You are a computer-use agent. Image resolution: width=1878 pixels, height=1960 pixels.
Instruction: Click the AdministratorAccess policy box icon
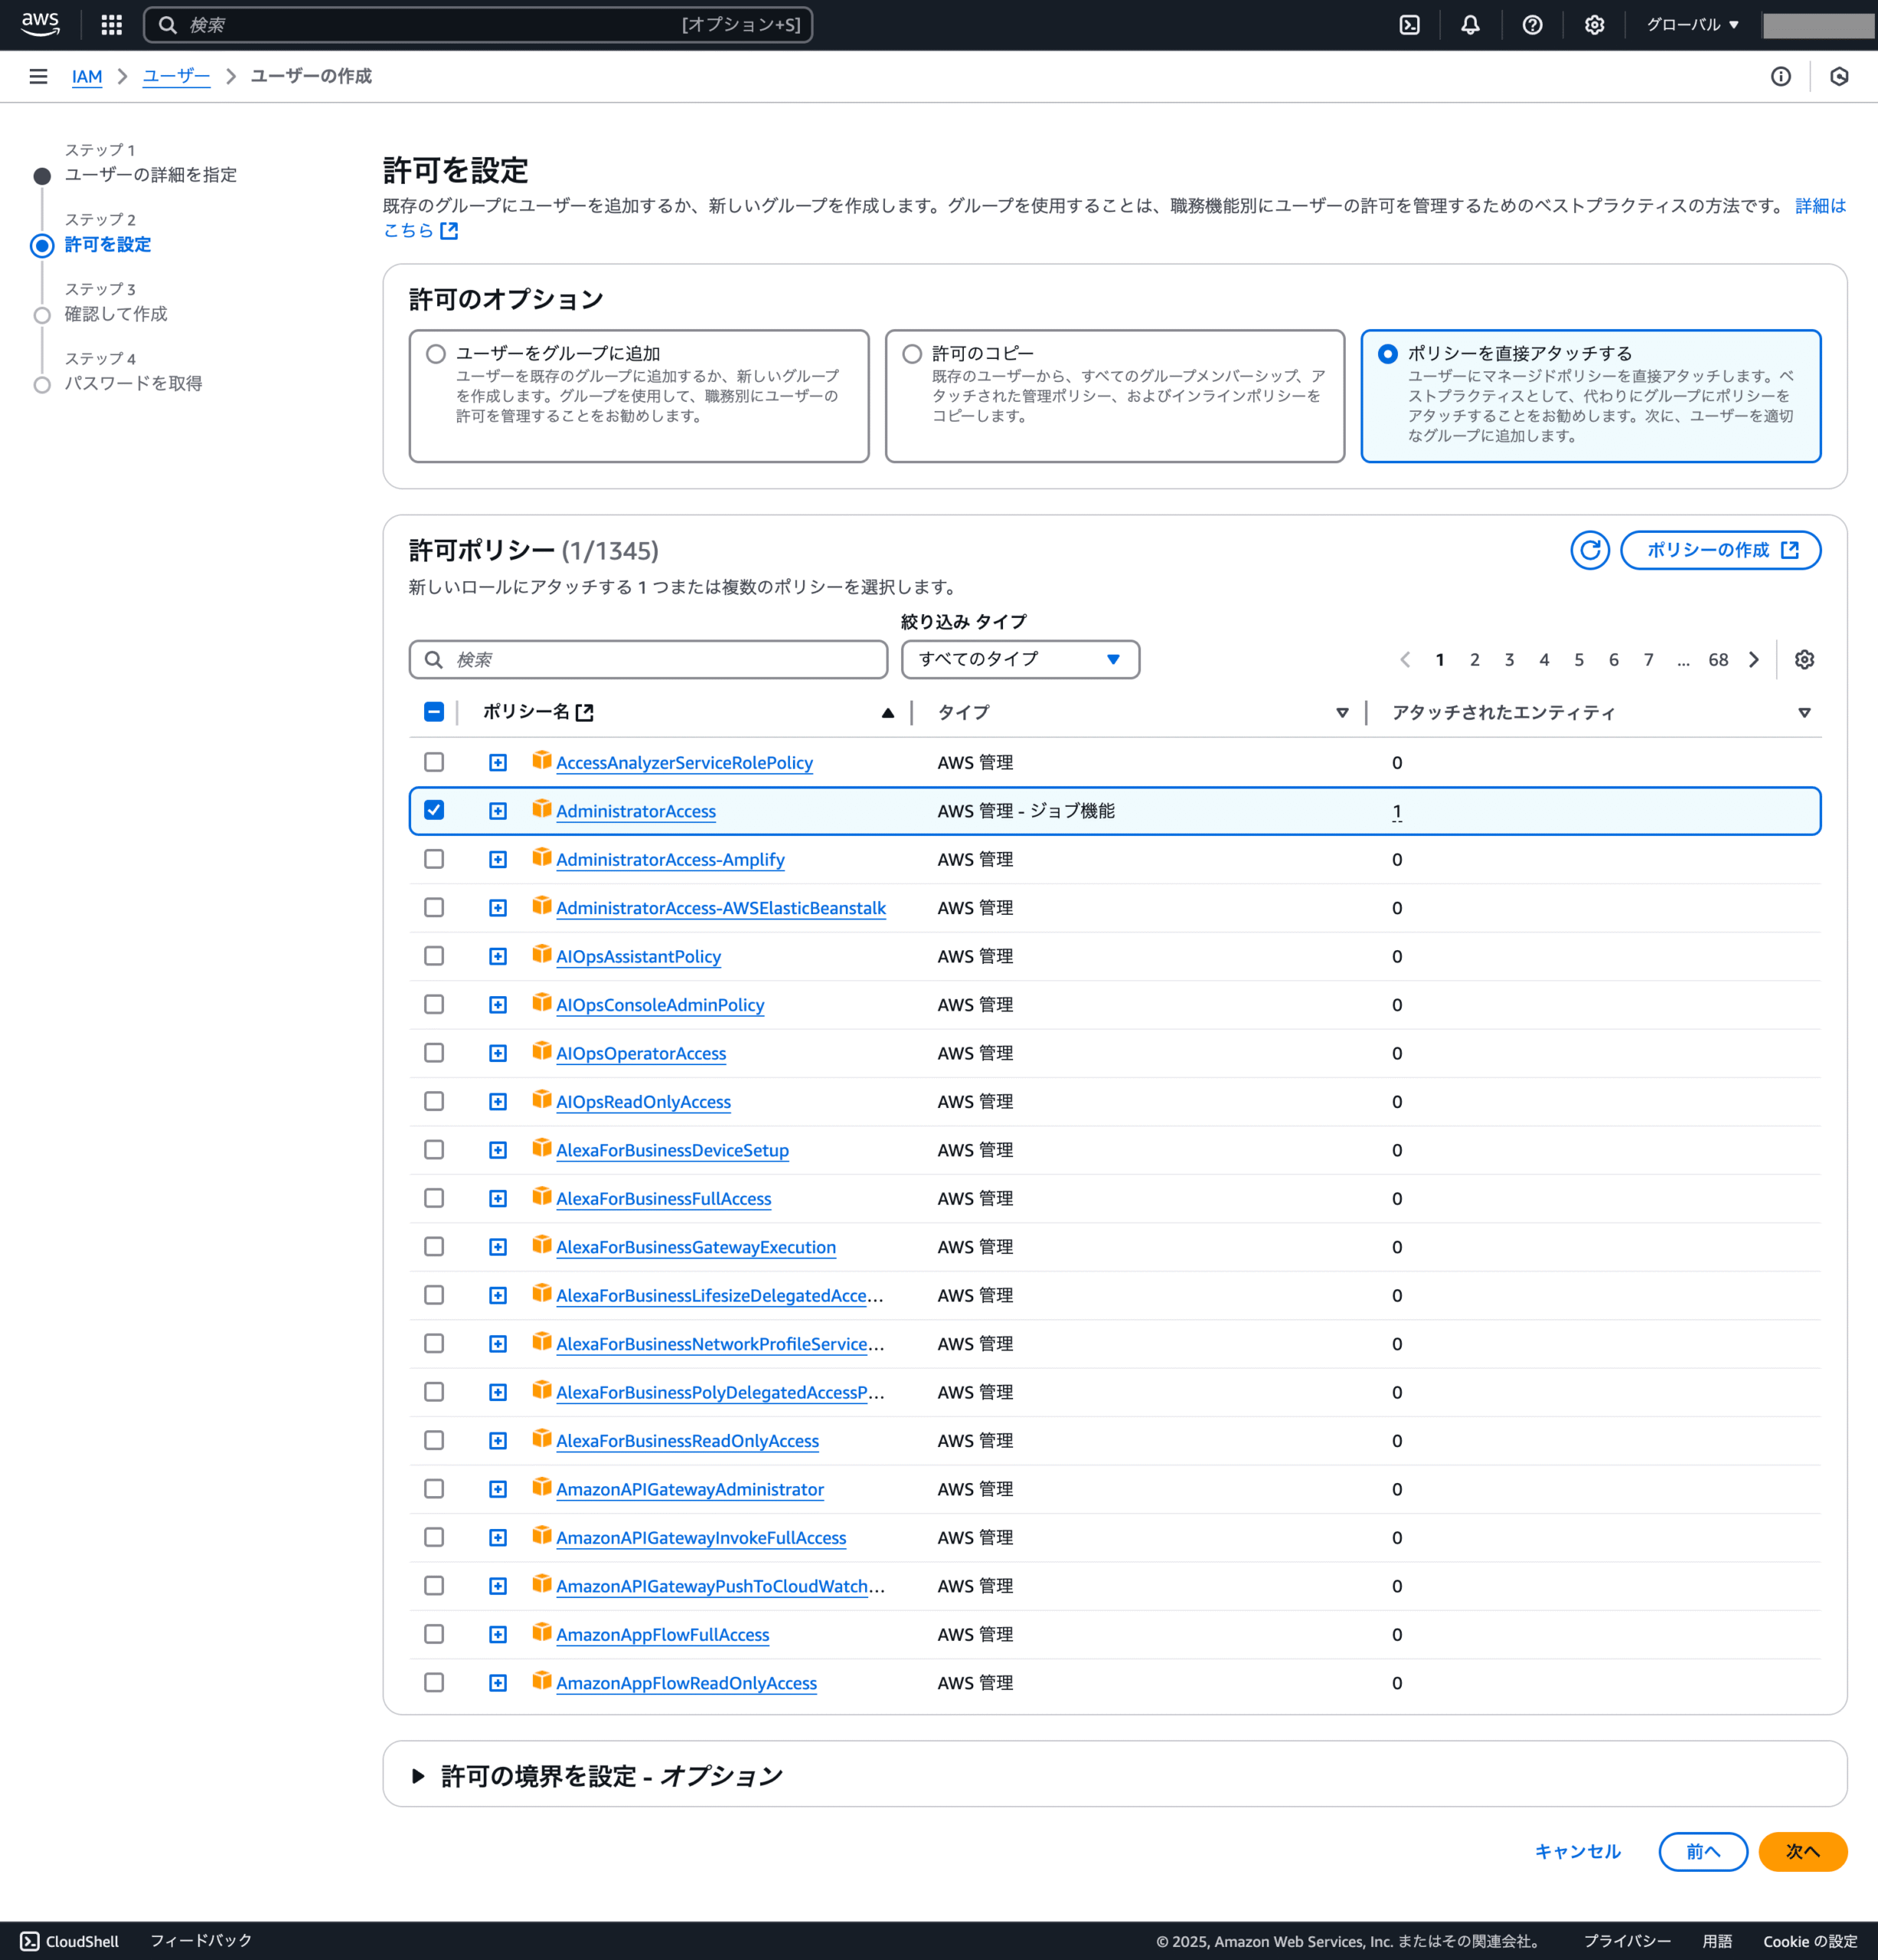541,809
